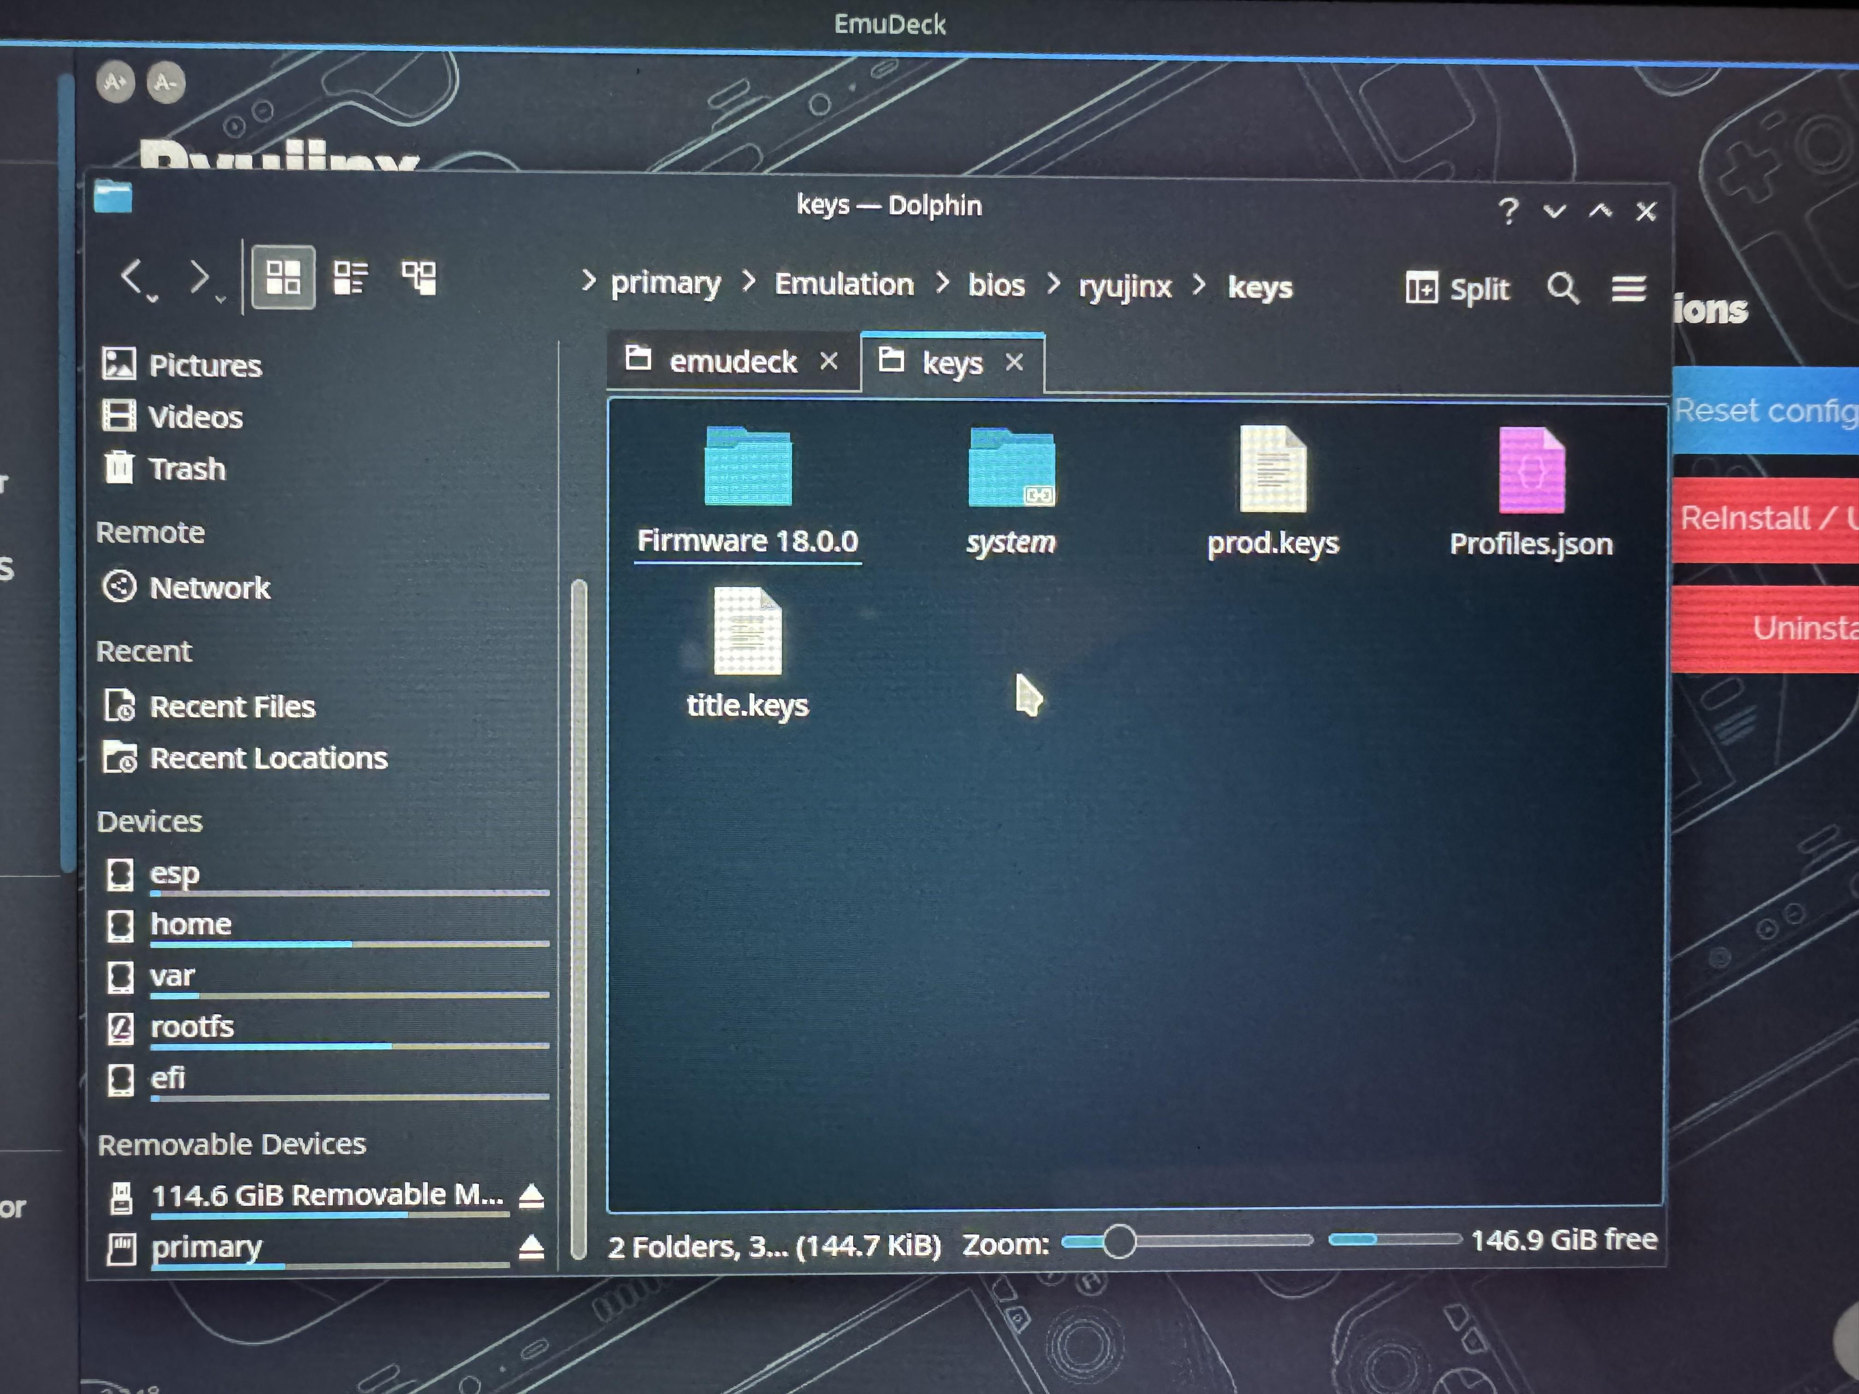The width and height of the screenshot is (1859, 1394).
Task: Eject the 114.6 GiB Removable Media
Action: 531,1196
